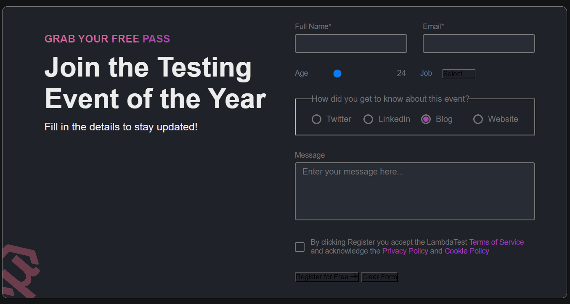Click into the Email input field
The image size is (570, 304).
click(479, 44)
